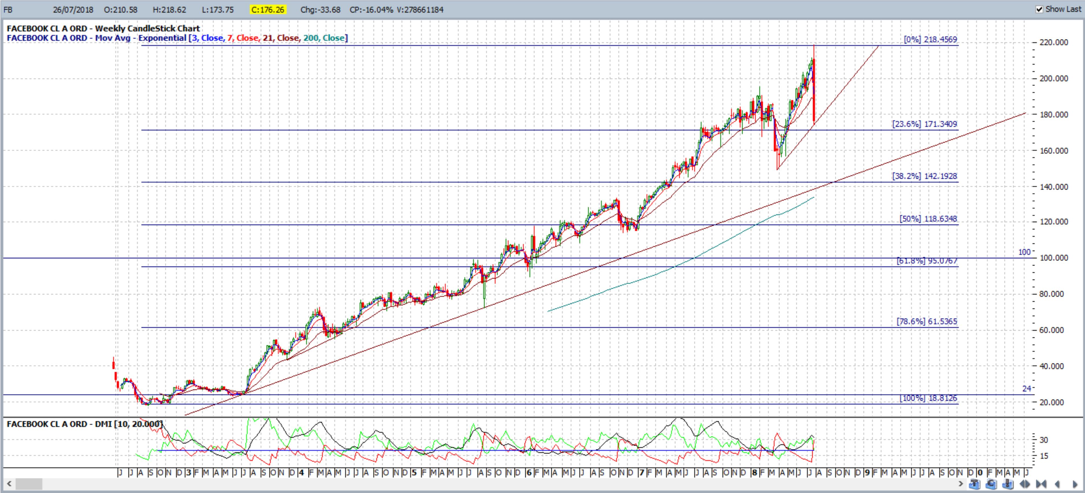Click the Mov Avg Exponential legend line
The height and width of the screenshot is (493, 1085).
click(177, 38)
